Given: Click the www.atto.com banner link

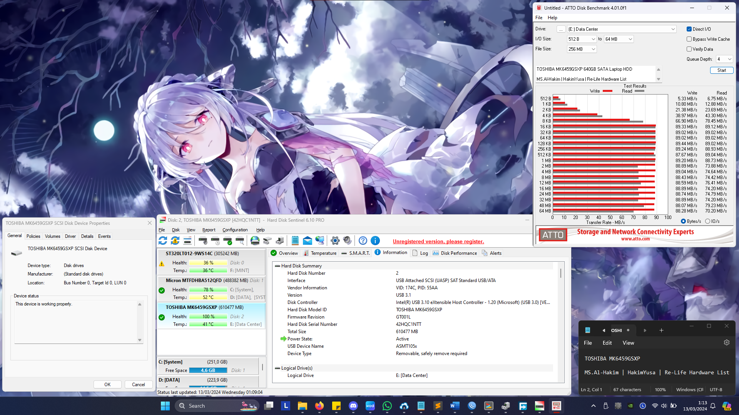Looking at the screenshot, I should click(635, 239).
